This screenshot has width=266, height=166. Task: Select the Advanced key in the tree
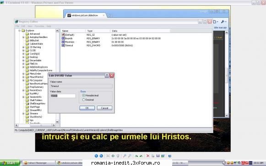click(x=35, y=34)
